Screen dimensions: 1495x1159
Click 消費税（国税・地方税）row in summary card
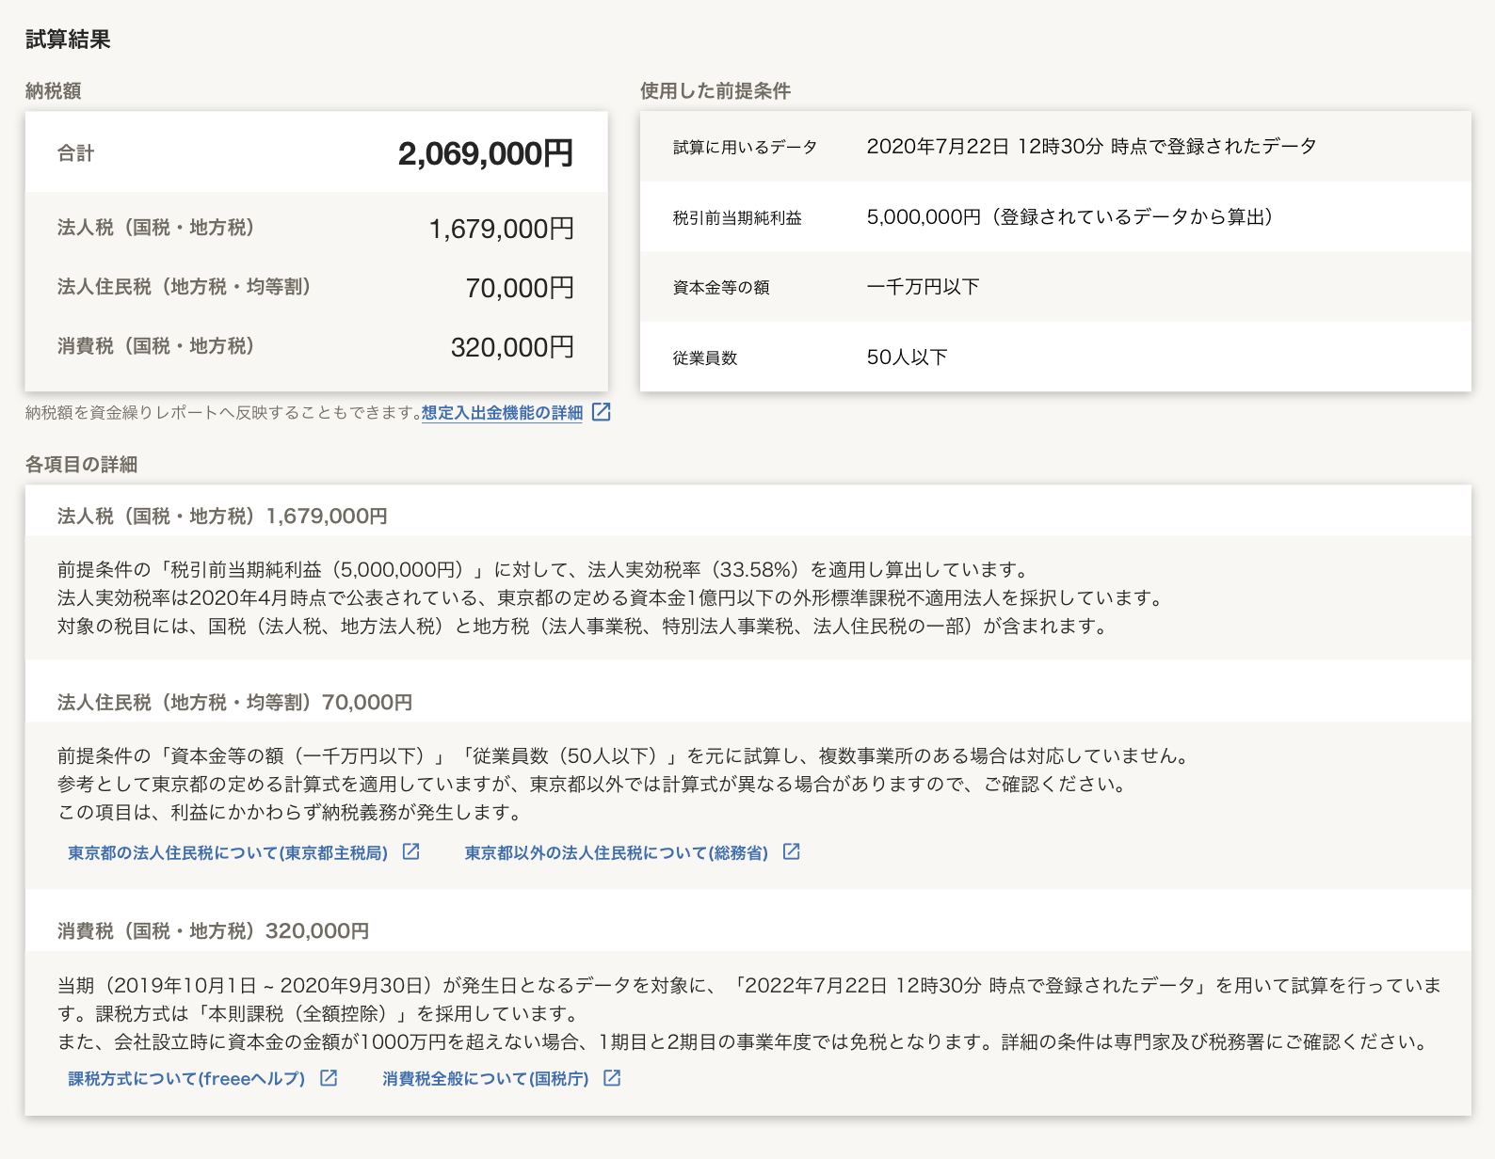316,346
